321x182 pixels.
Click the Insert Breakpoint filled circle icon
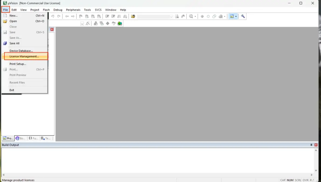(x=202, y=16)
